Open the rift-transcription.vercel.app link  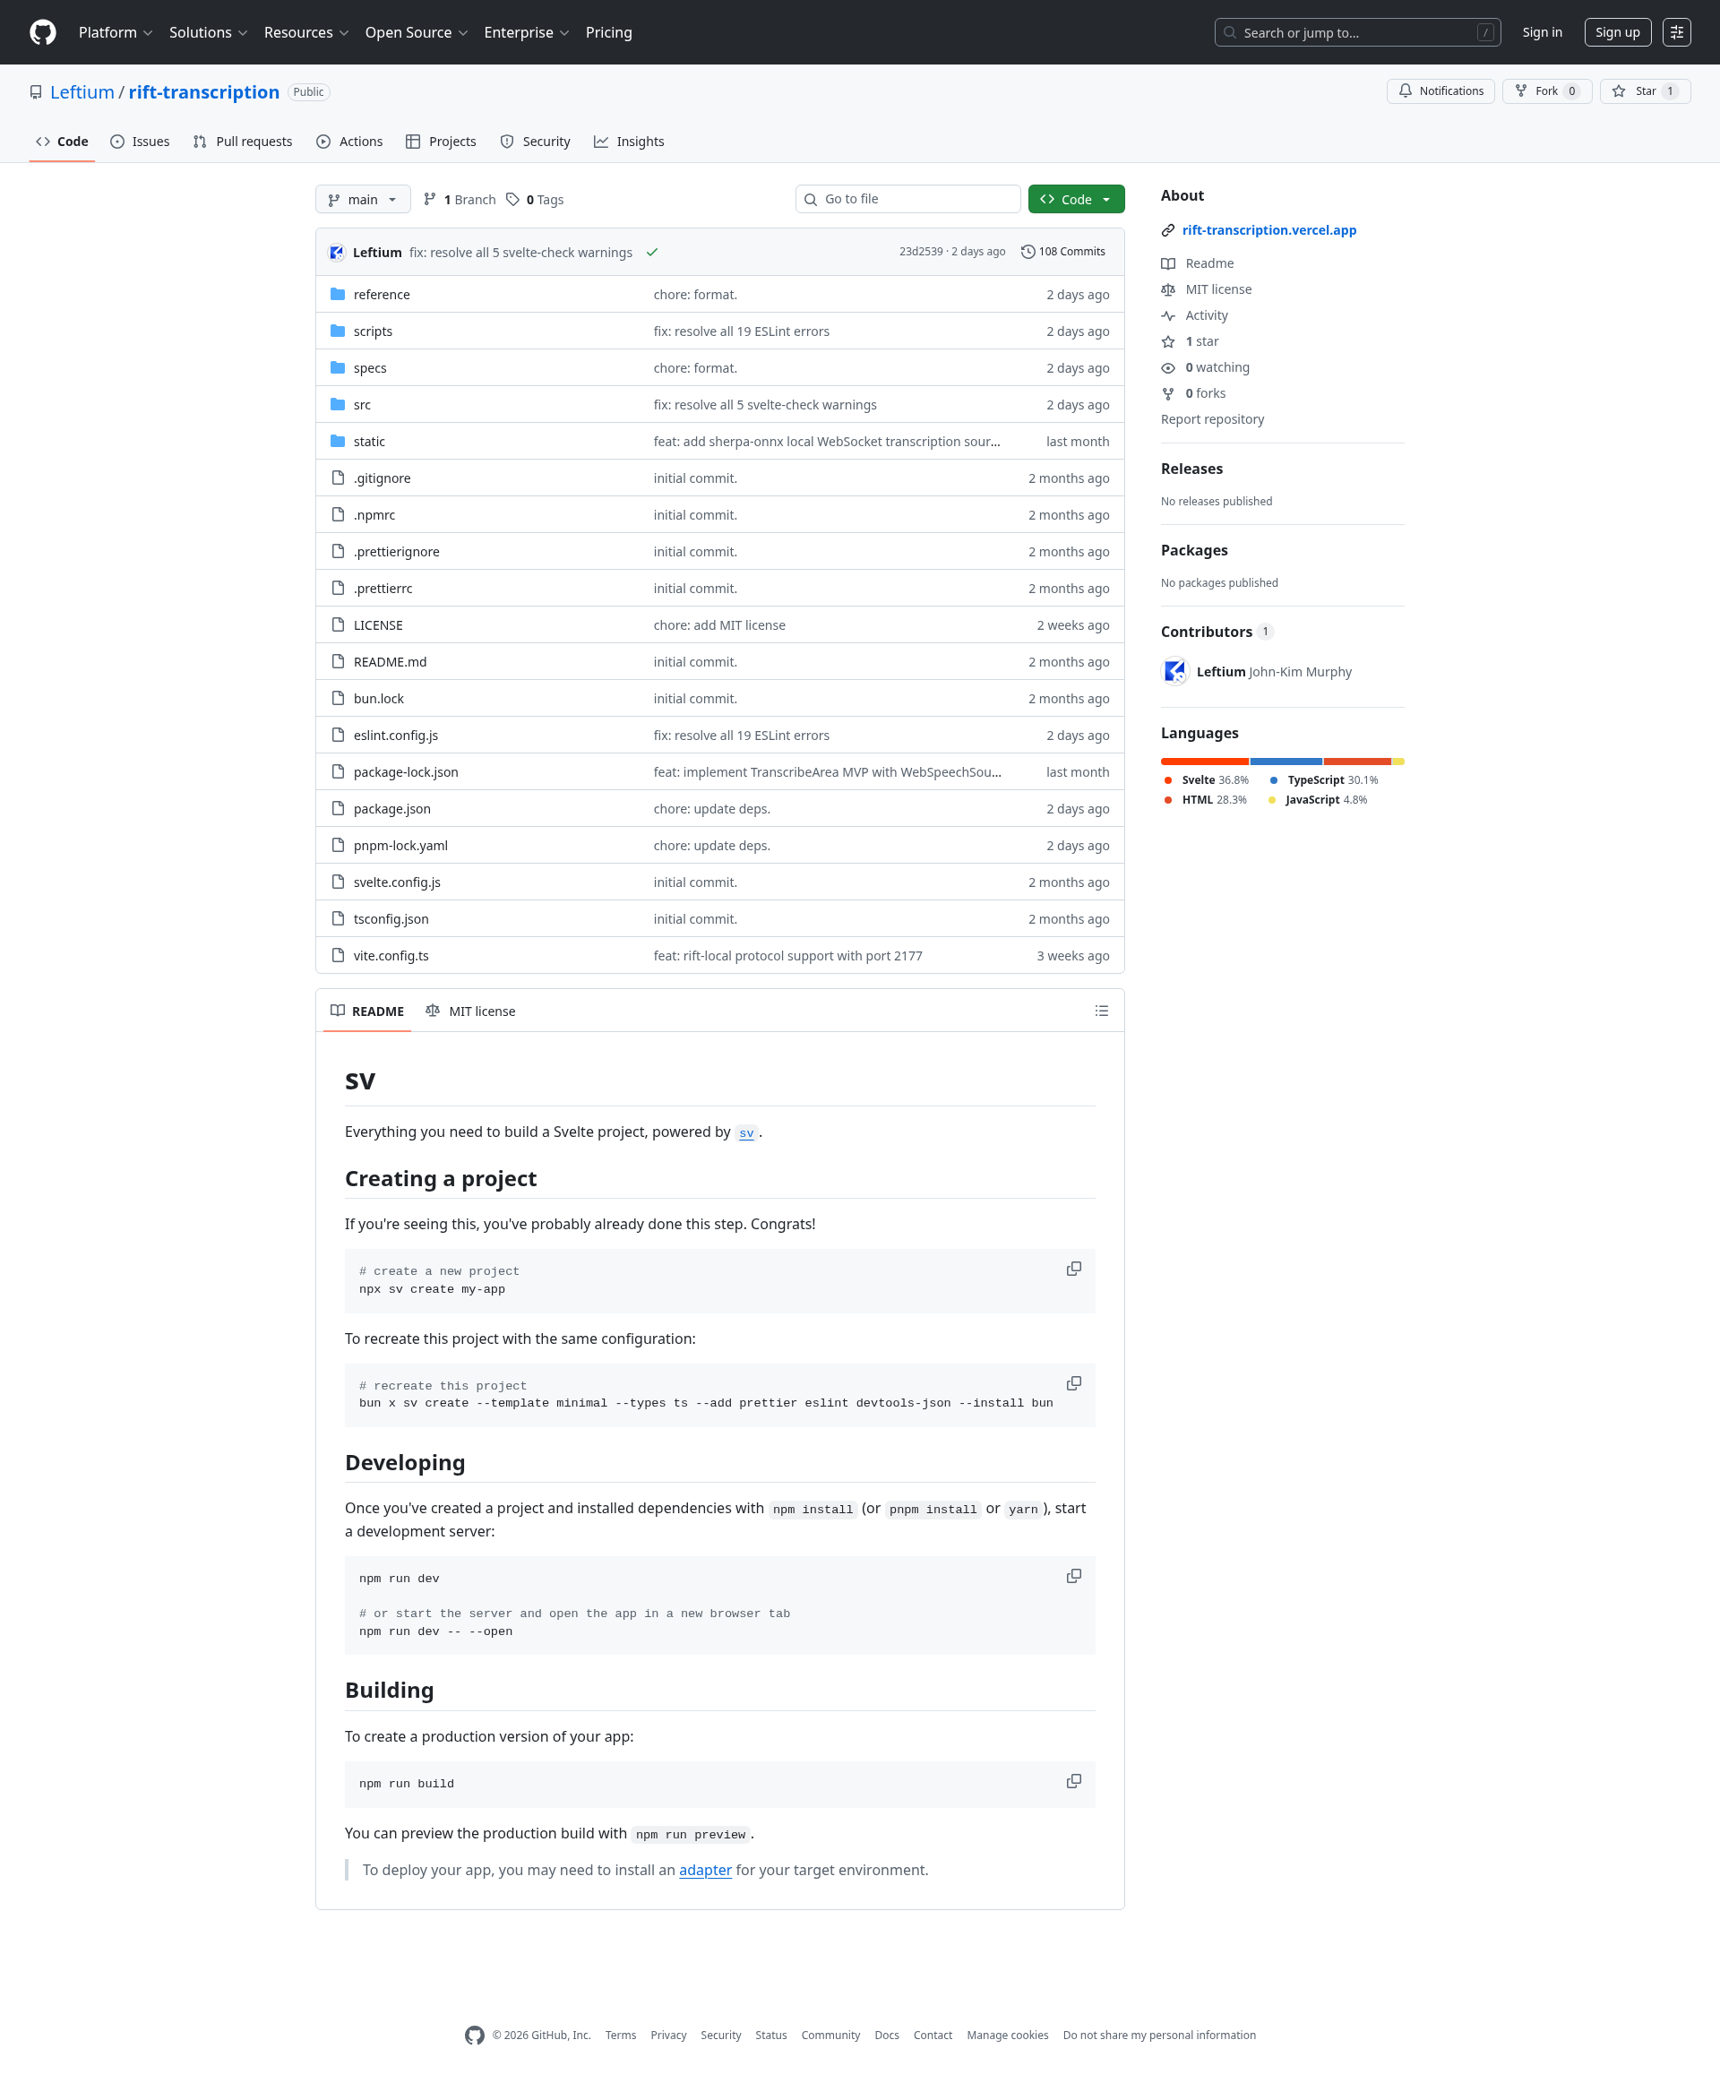point(1268,230)
